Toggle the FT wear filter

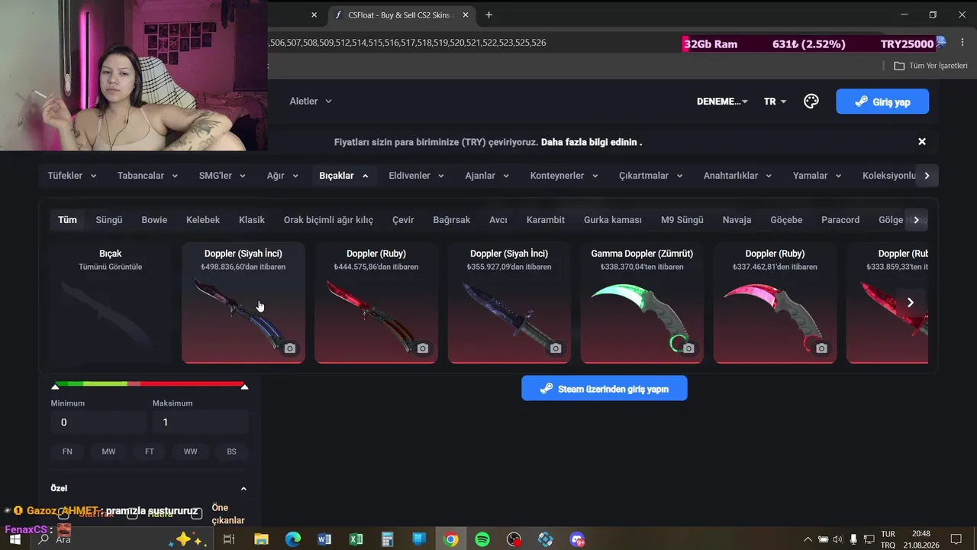pyautogui.click(x=150, y=451)
